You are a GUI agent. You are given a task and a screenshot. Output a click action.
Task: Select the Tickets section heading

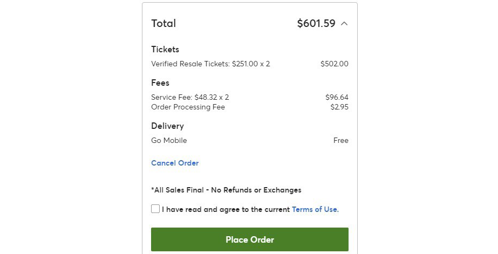pyautogui.click(x=165, y=49)
